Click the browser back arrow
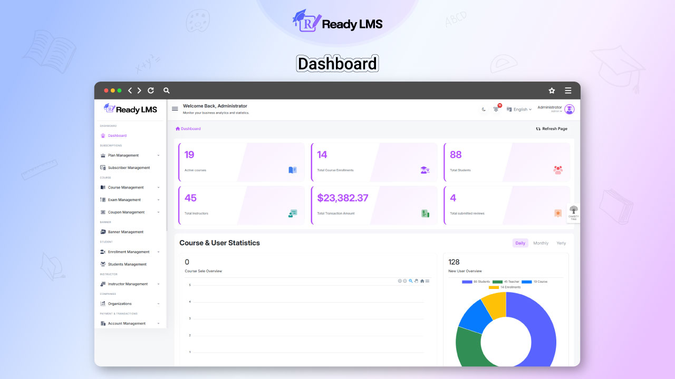The image size is (675, 379). [130, 91]
